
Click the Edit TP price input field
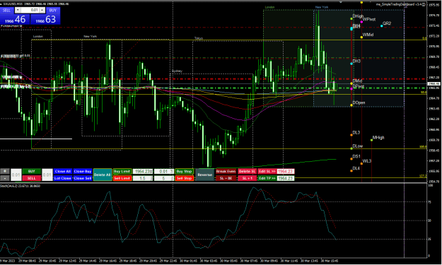tap(286, 178)
